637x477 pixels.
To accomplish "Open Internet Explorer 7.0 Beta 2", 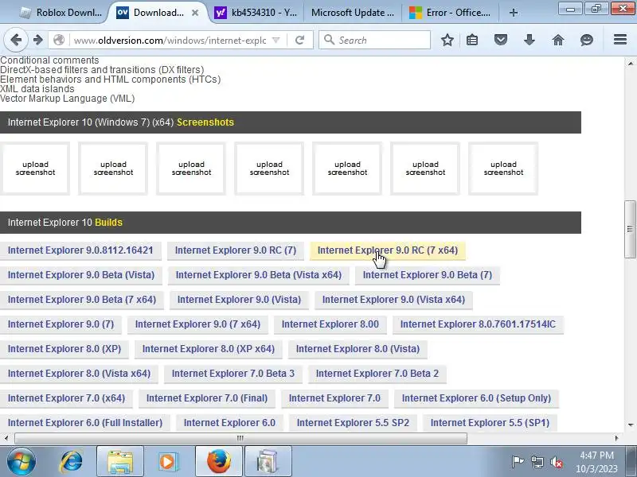I will coord(377,374).
